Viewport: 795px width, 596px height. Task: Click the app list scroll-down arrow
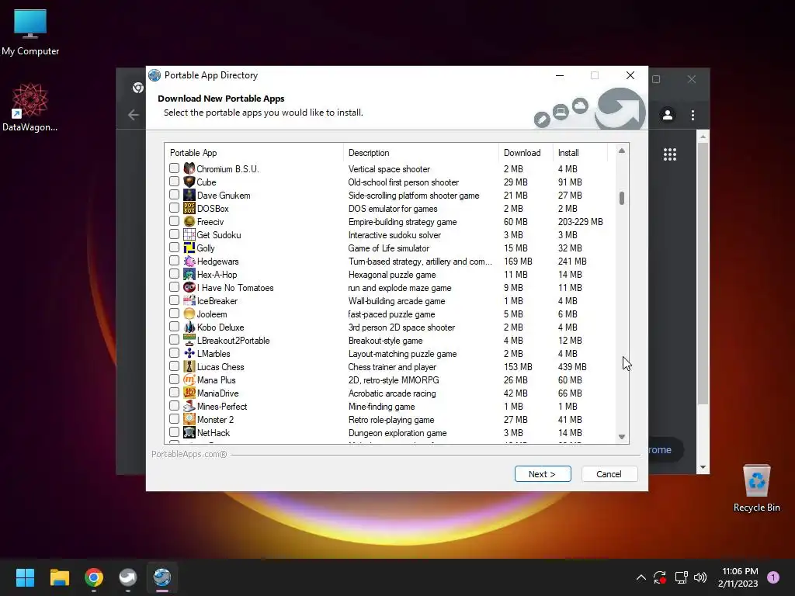[622, 437]
